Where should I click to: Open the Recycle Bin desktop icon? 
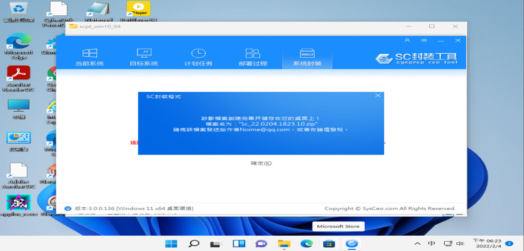(19, 12)
